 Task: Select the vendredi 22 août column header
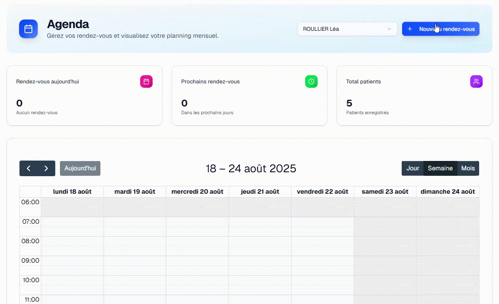click(322, 191)
